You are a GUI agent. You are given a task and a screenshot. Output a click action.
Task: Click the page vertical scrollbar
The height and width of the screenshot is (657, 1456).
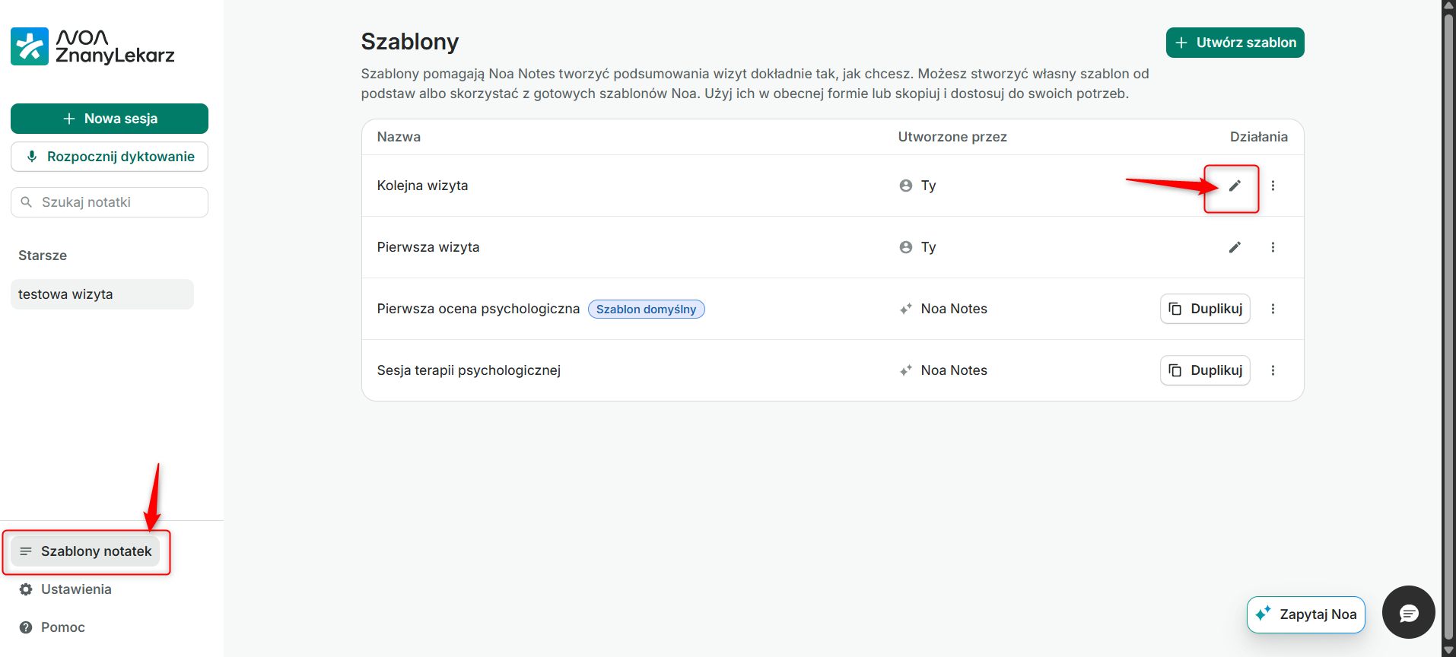(1448, 328)
